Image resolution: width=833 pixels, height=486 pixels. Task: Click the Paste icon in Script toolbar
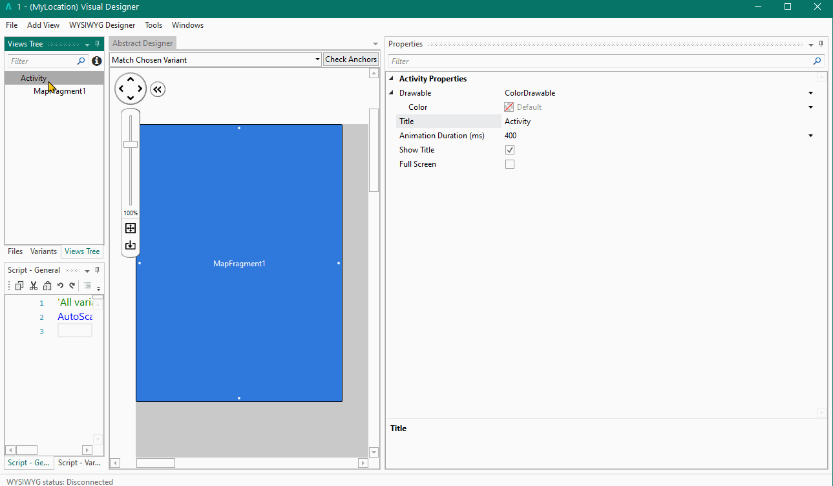pyautogui.click(x=47, y=286)
